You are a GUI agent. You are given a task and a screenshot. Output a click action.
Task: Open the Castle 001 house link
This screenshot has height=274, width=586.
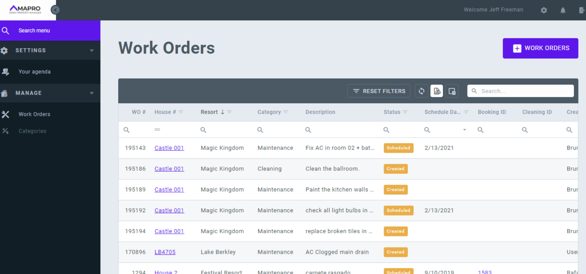point(169,148)
